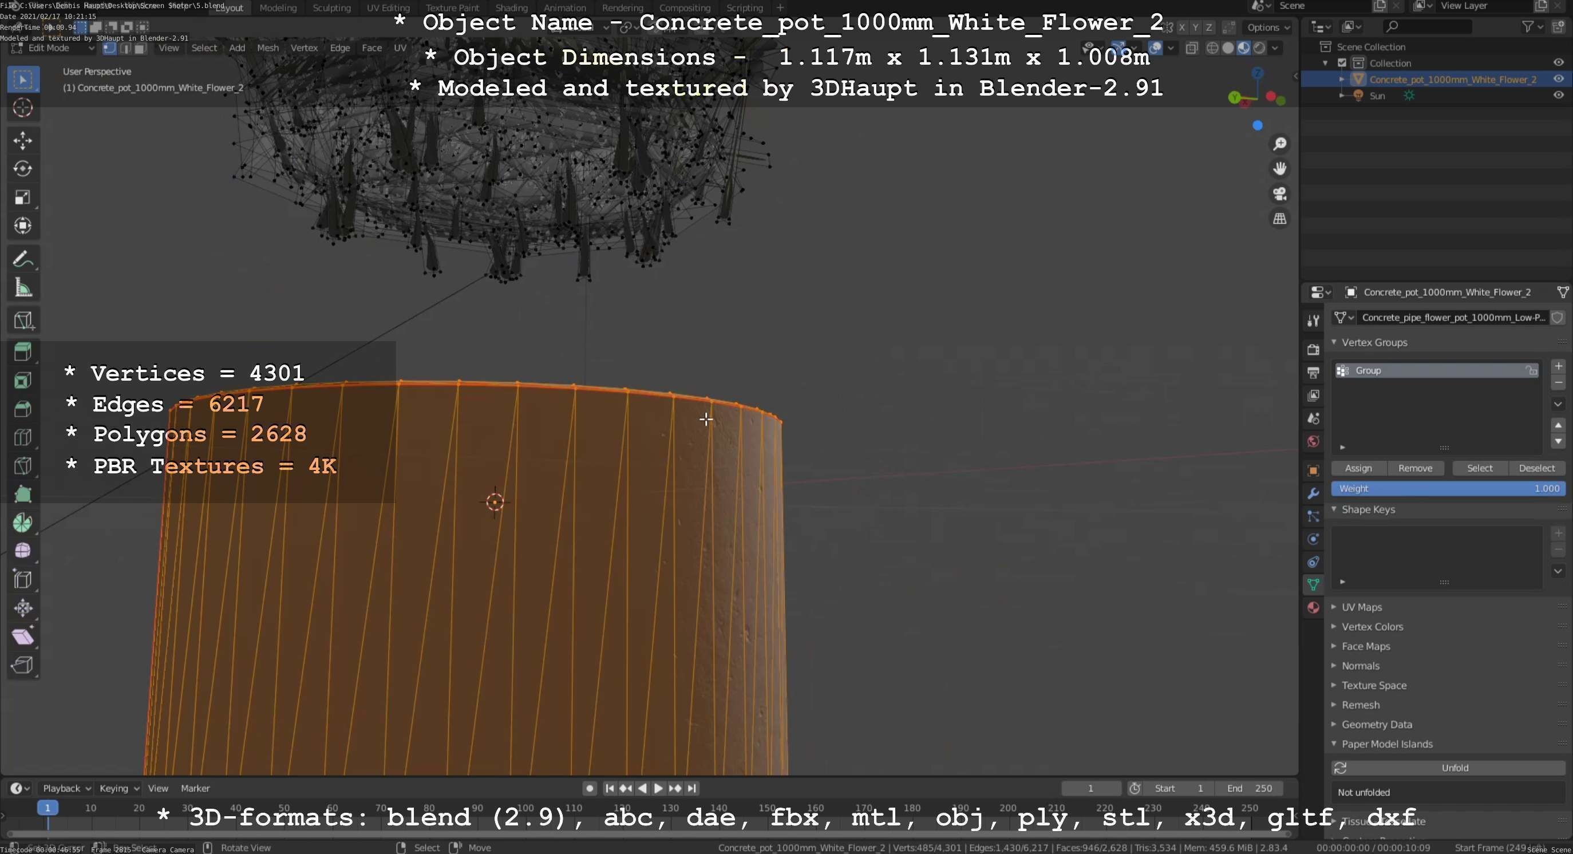Enable vertex select mode

point(110,48)
